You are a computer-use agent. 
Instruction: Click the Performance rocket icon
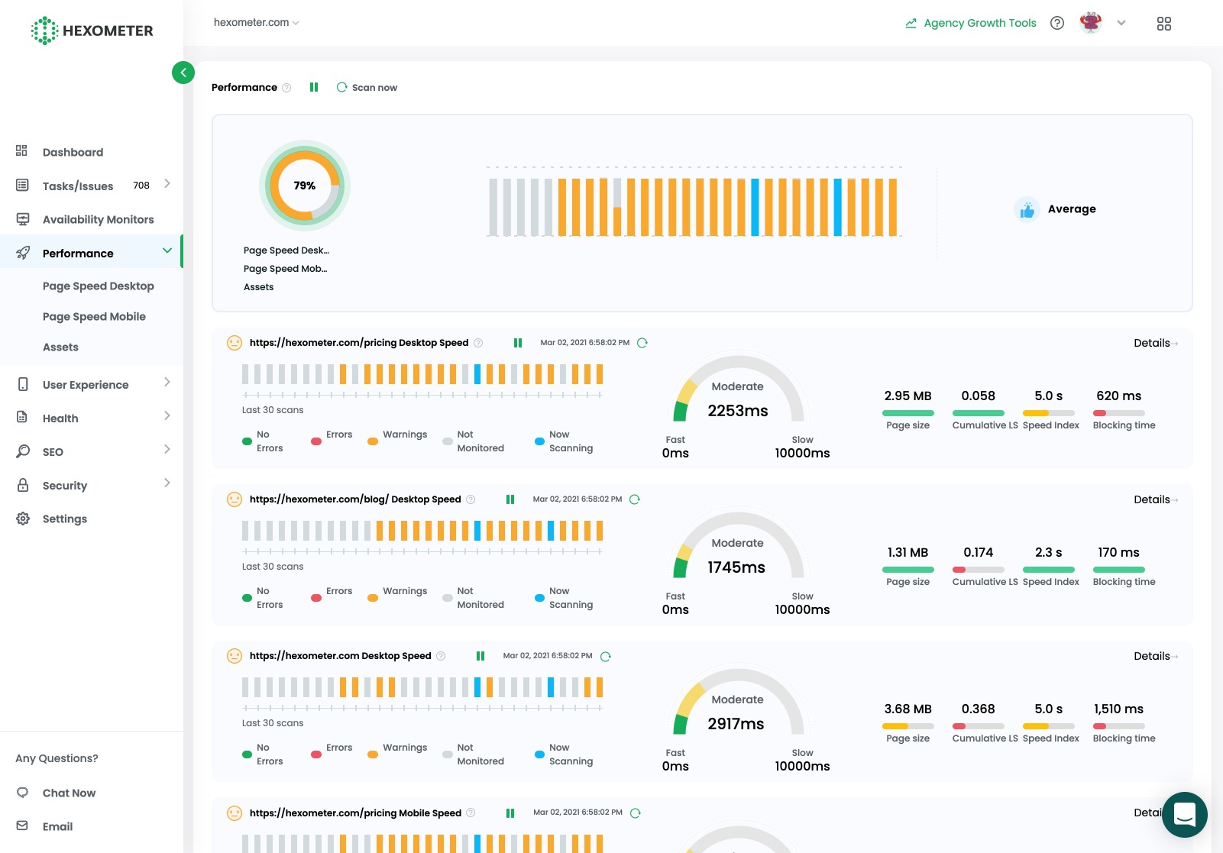(23, 253)
